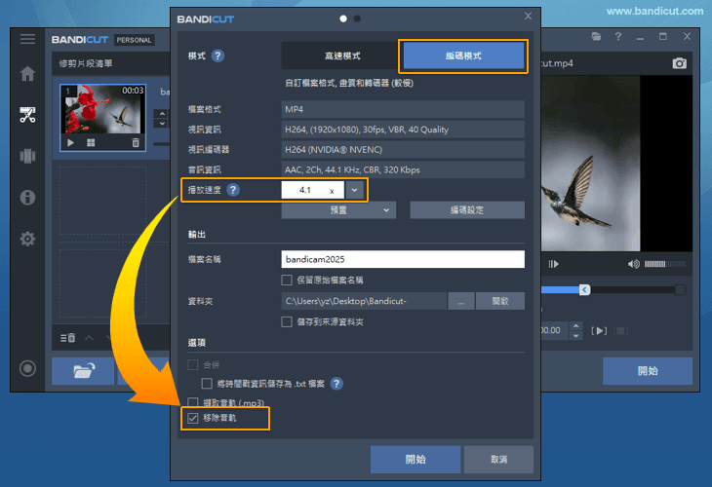This screenshot has height=487, width=712.
Task: Toggle 儲存到來源資料夾 checkbox
Action: pos(287,321)
